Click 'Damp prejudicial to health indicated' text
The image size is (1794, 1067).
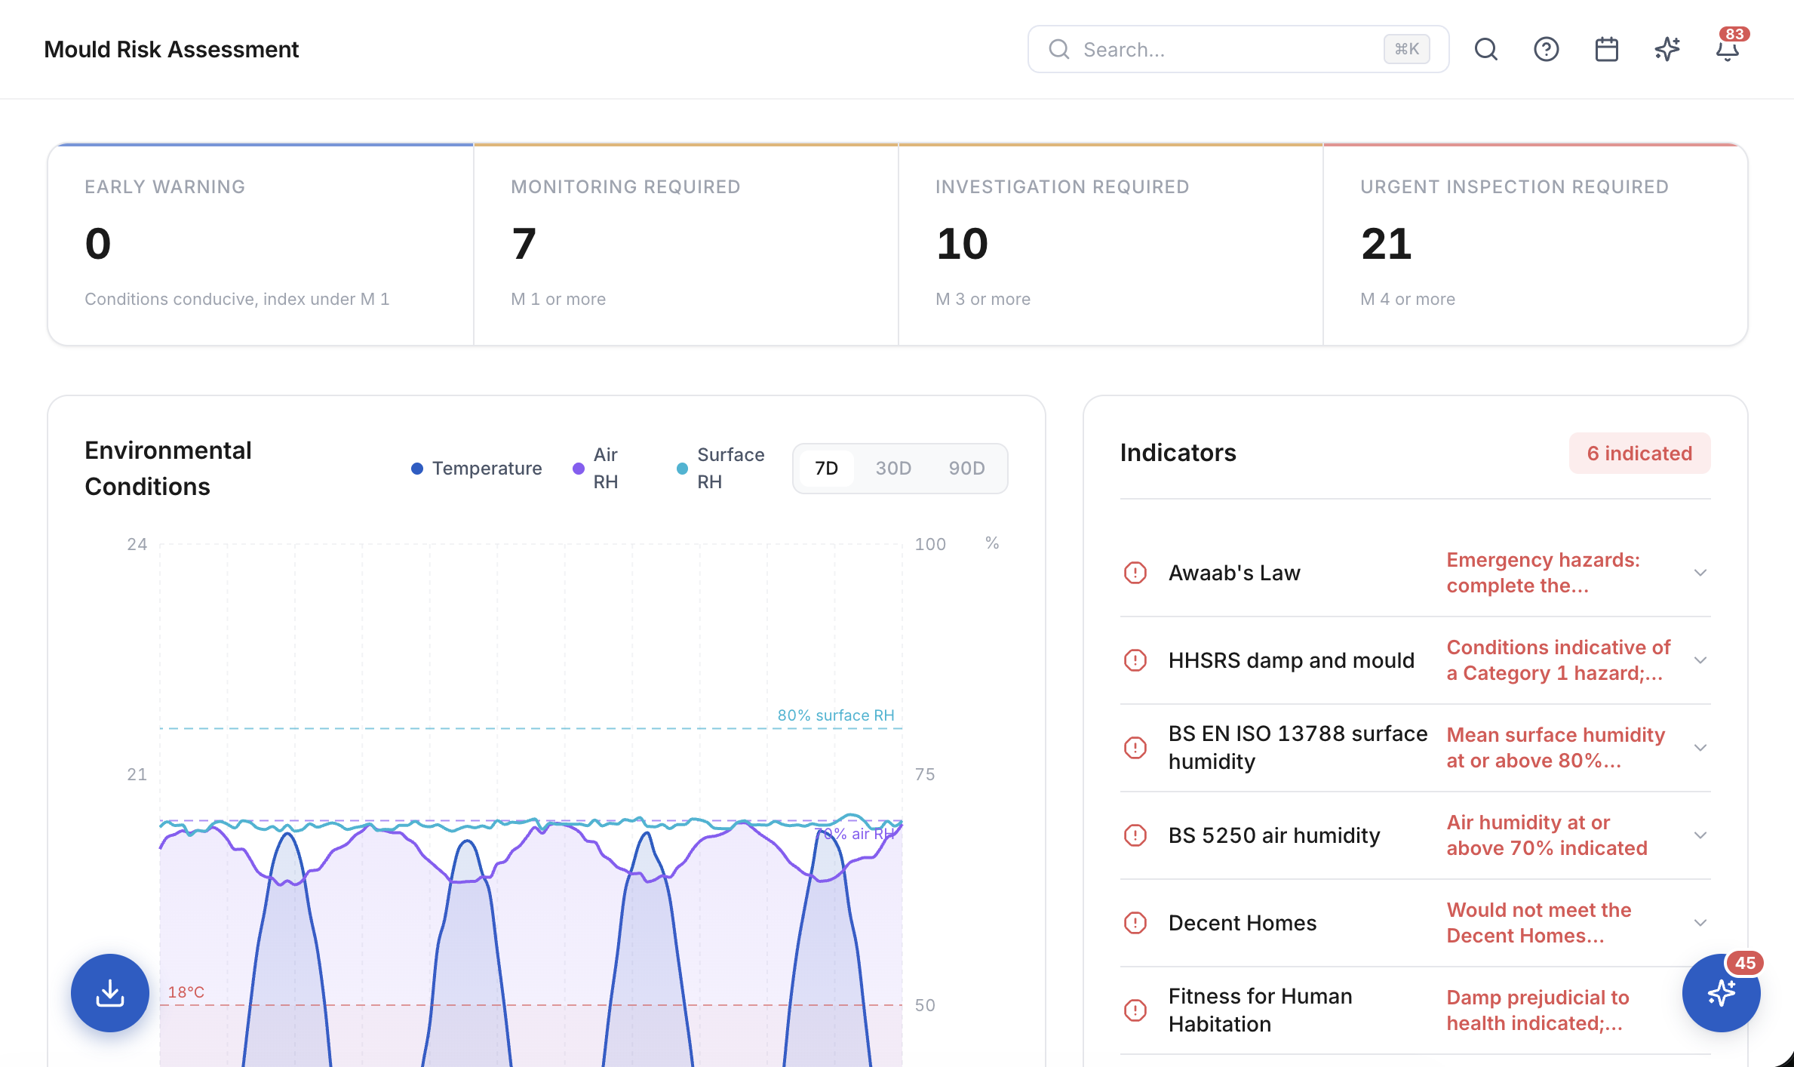point(1537,1010)
